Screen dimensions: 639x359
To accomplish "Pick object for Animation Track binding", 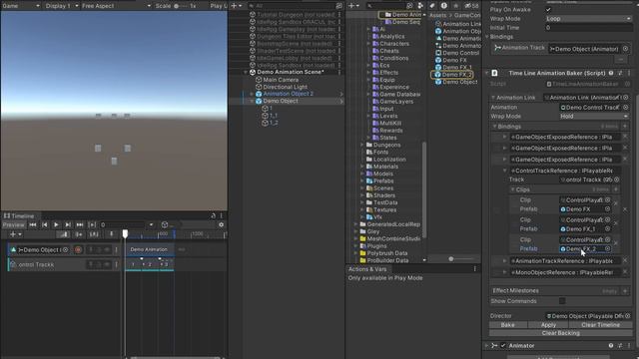I will (x=625, y=49).
